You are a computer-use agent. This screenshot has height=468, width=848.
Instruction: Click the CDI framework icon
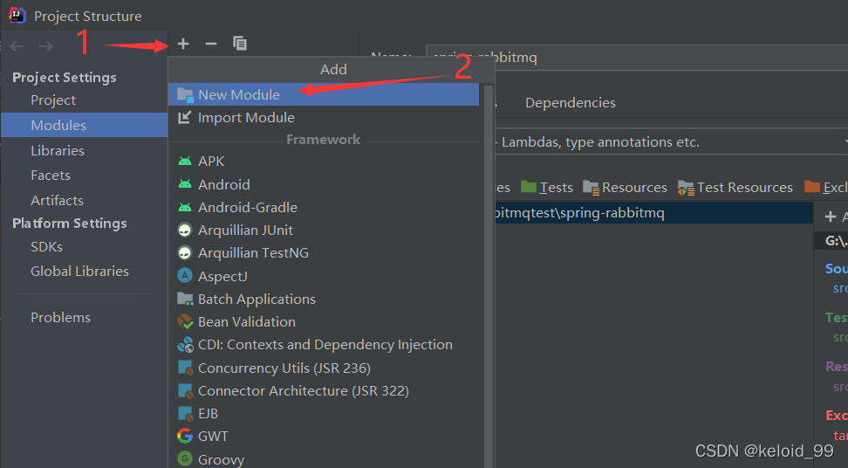[185, 345]
